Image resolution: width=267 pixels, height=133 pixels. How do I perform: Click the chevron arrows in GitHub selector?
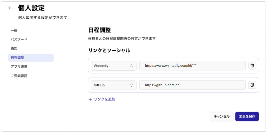(x=131, y=85)
